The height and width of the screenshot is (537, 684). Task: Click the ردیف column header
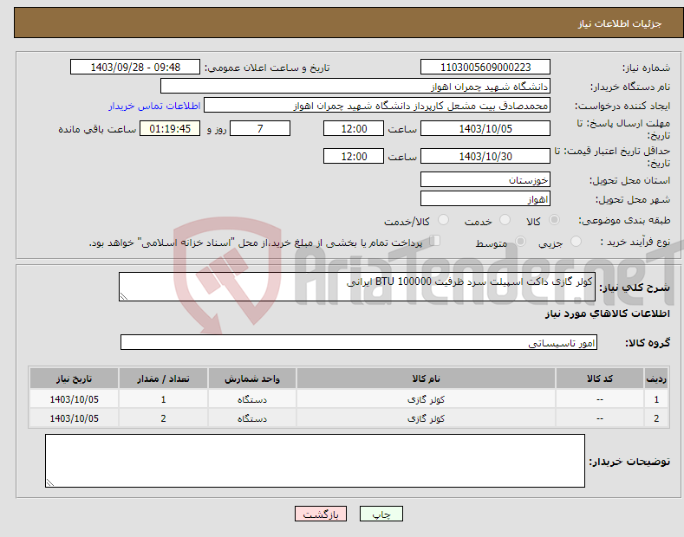coord(656,378)
